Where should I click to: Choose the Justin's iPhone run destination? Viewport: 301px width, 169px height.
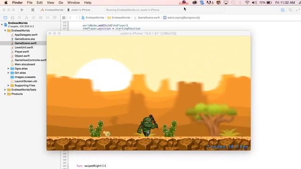click(x=79, y=10)
